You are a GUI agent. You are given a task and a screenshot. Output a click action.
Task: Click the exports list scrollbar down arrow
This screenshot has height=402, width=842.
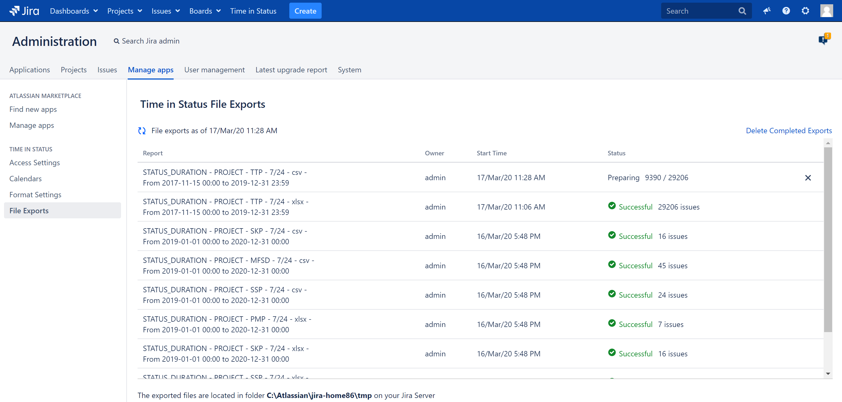(x=828, y=373)
